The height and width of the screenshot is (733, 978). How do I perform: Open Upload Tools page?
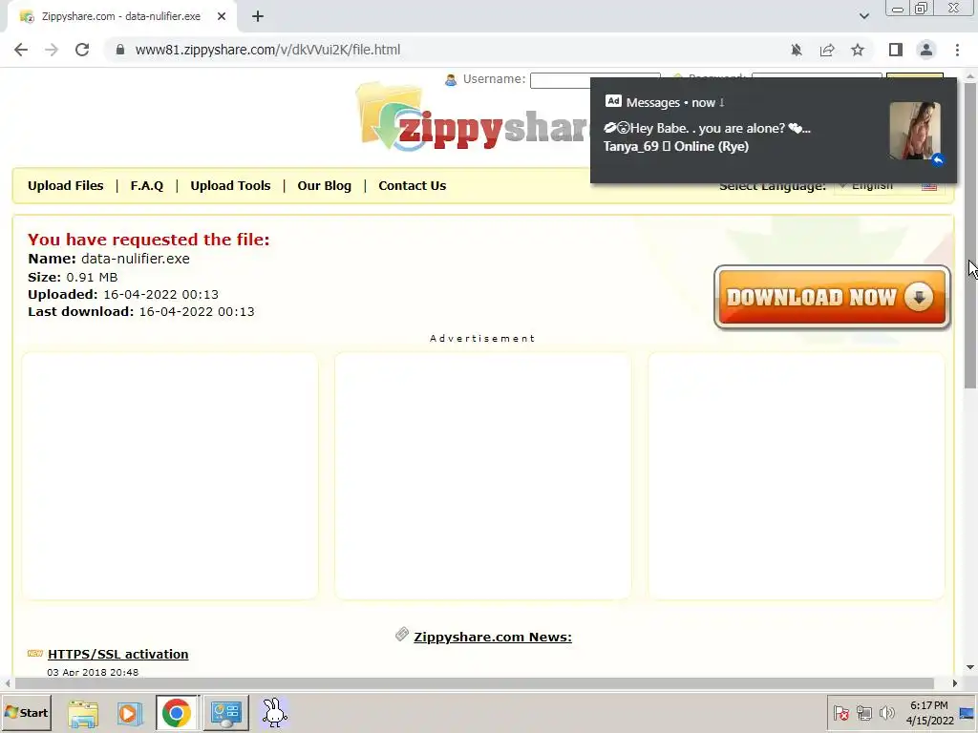pyautogui.click(x=230, y=186)
